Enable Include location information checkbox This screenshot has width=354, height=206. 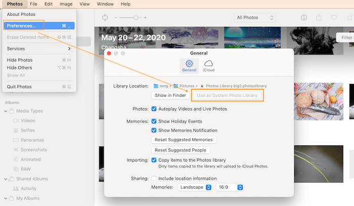tap(154, 178)
